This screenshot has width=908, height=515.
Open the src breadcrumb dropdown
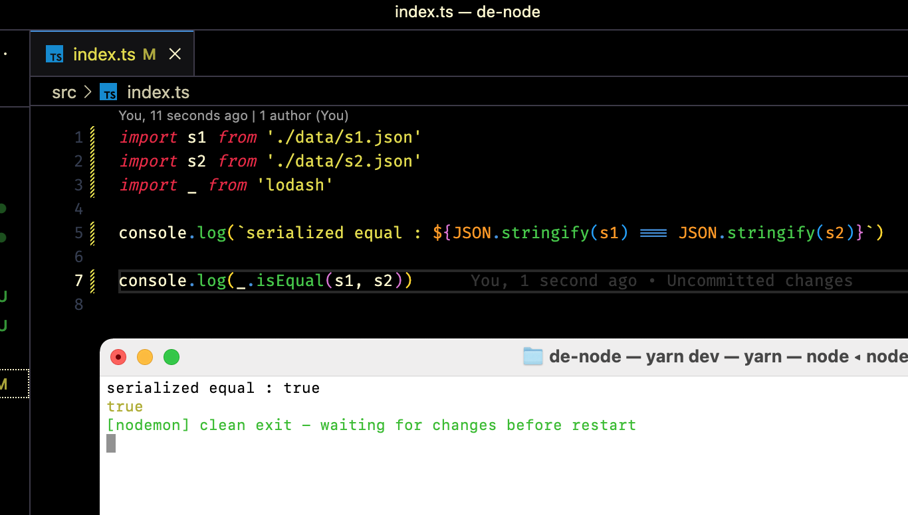(64, 92)
